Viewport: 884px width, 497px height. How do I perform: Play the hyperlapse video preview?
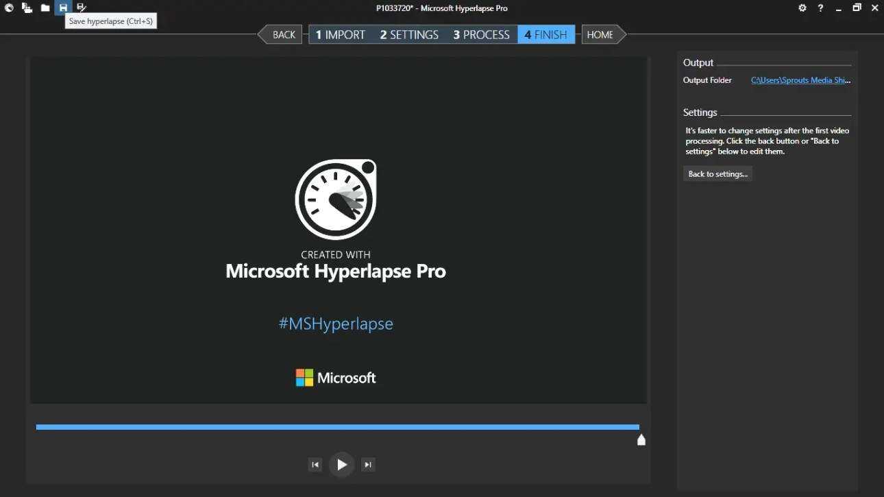[341, 465]
